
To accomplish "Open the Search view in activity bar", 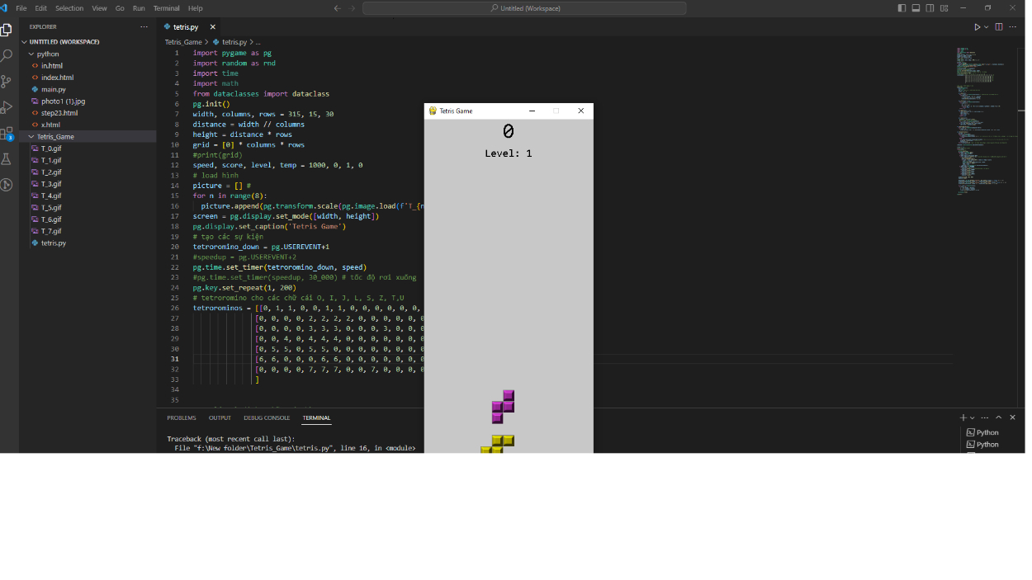I will [x=7, y=56].
